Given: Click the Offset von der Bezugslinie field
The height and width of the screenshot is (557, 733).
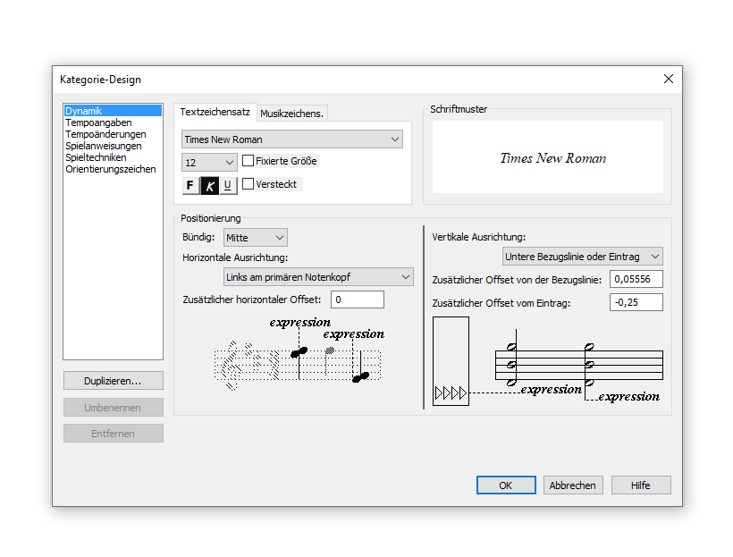Looking at the screenshot, I should [x=636, y=279].
